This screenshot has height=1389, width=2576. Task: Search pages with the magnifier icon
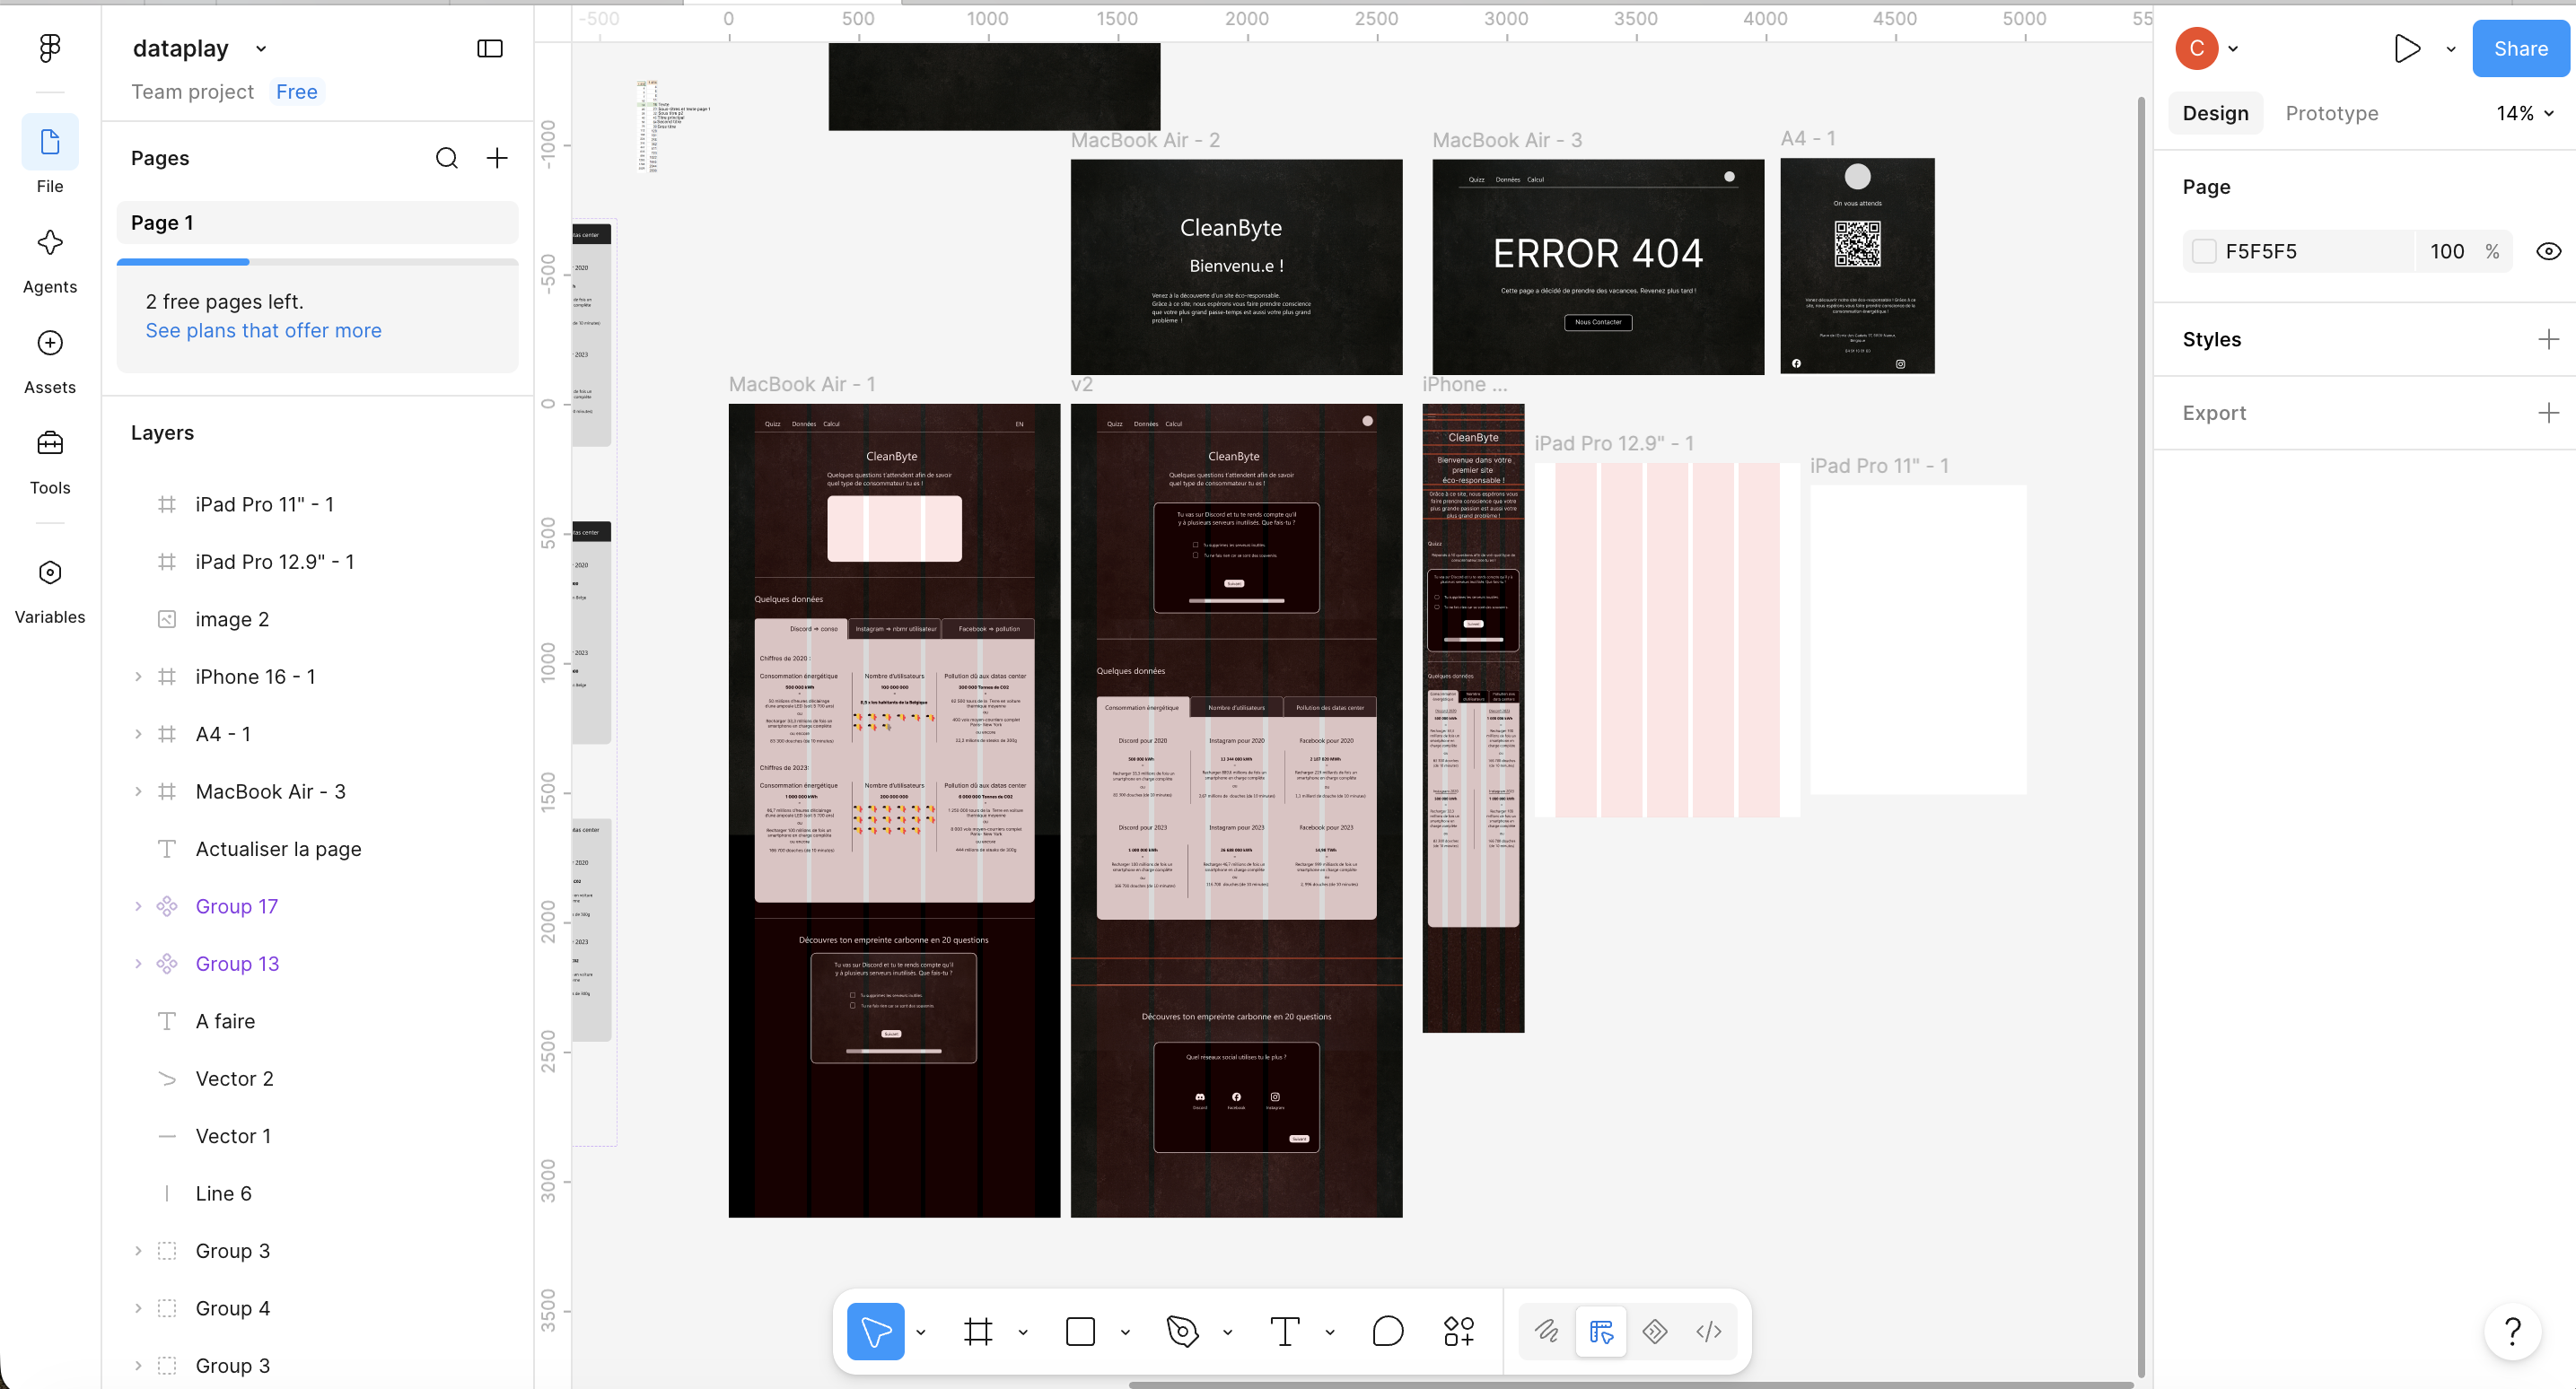(x=447, y=158)
